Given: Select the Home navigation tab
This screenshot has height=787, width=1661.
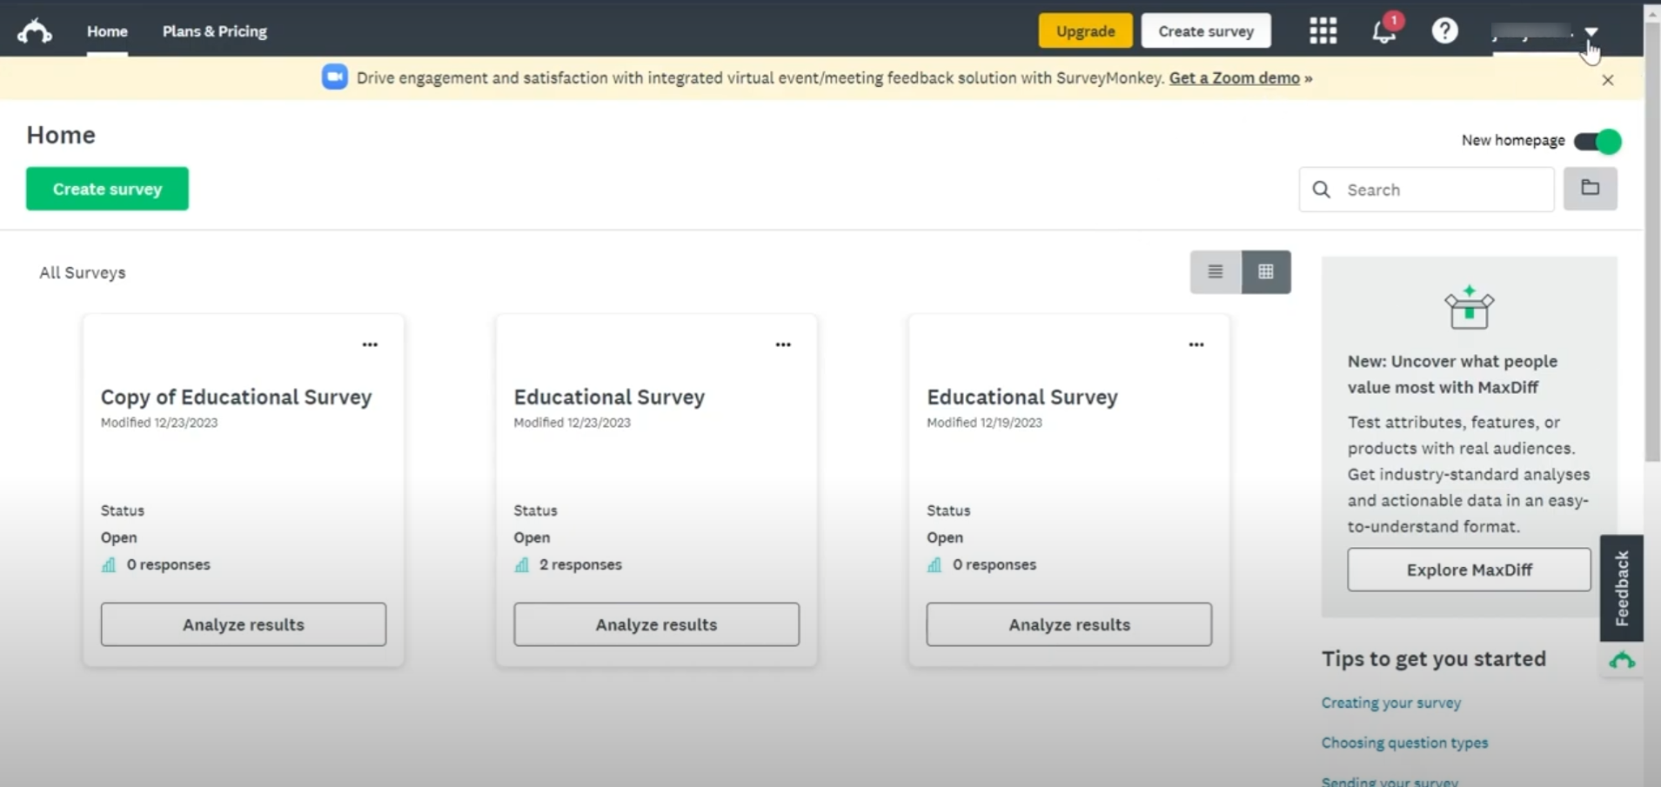Looking at the screenshot, I should coord(107,31).
